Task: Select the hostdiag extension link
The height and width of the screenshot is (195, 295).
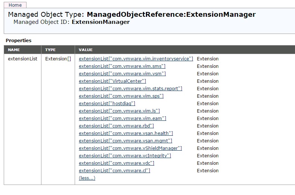Action: point(107,104)
